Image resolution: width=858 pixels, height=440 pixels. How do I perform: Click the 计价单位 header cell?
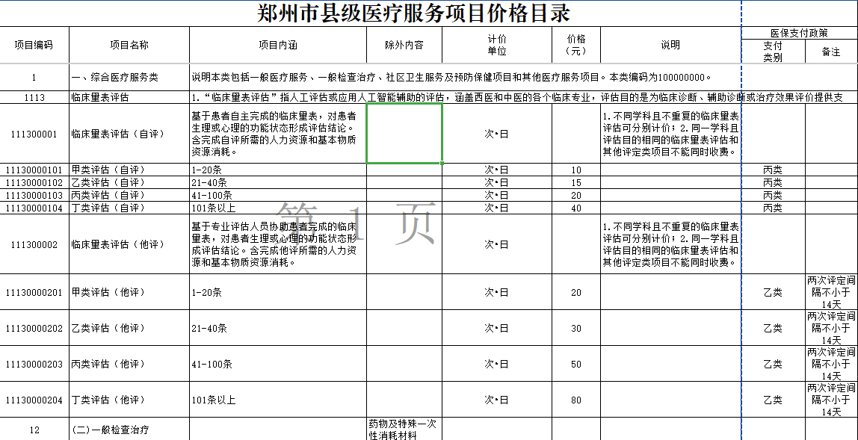pyautogui.click(x=497, y=45)
